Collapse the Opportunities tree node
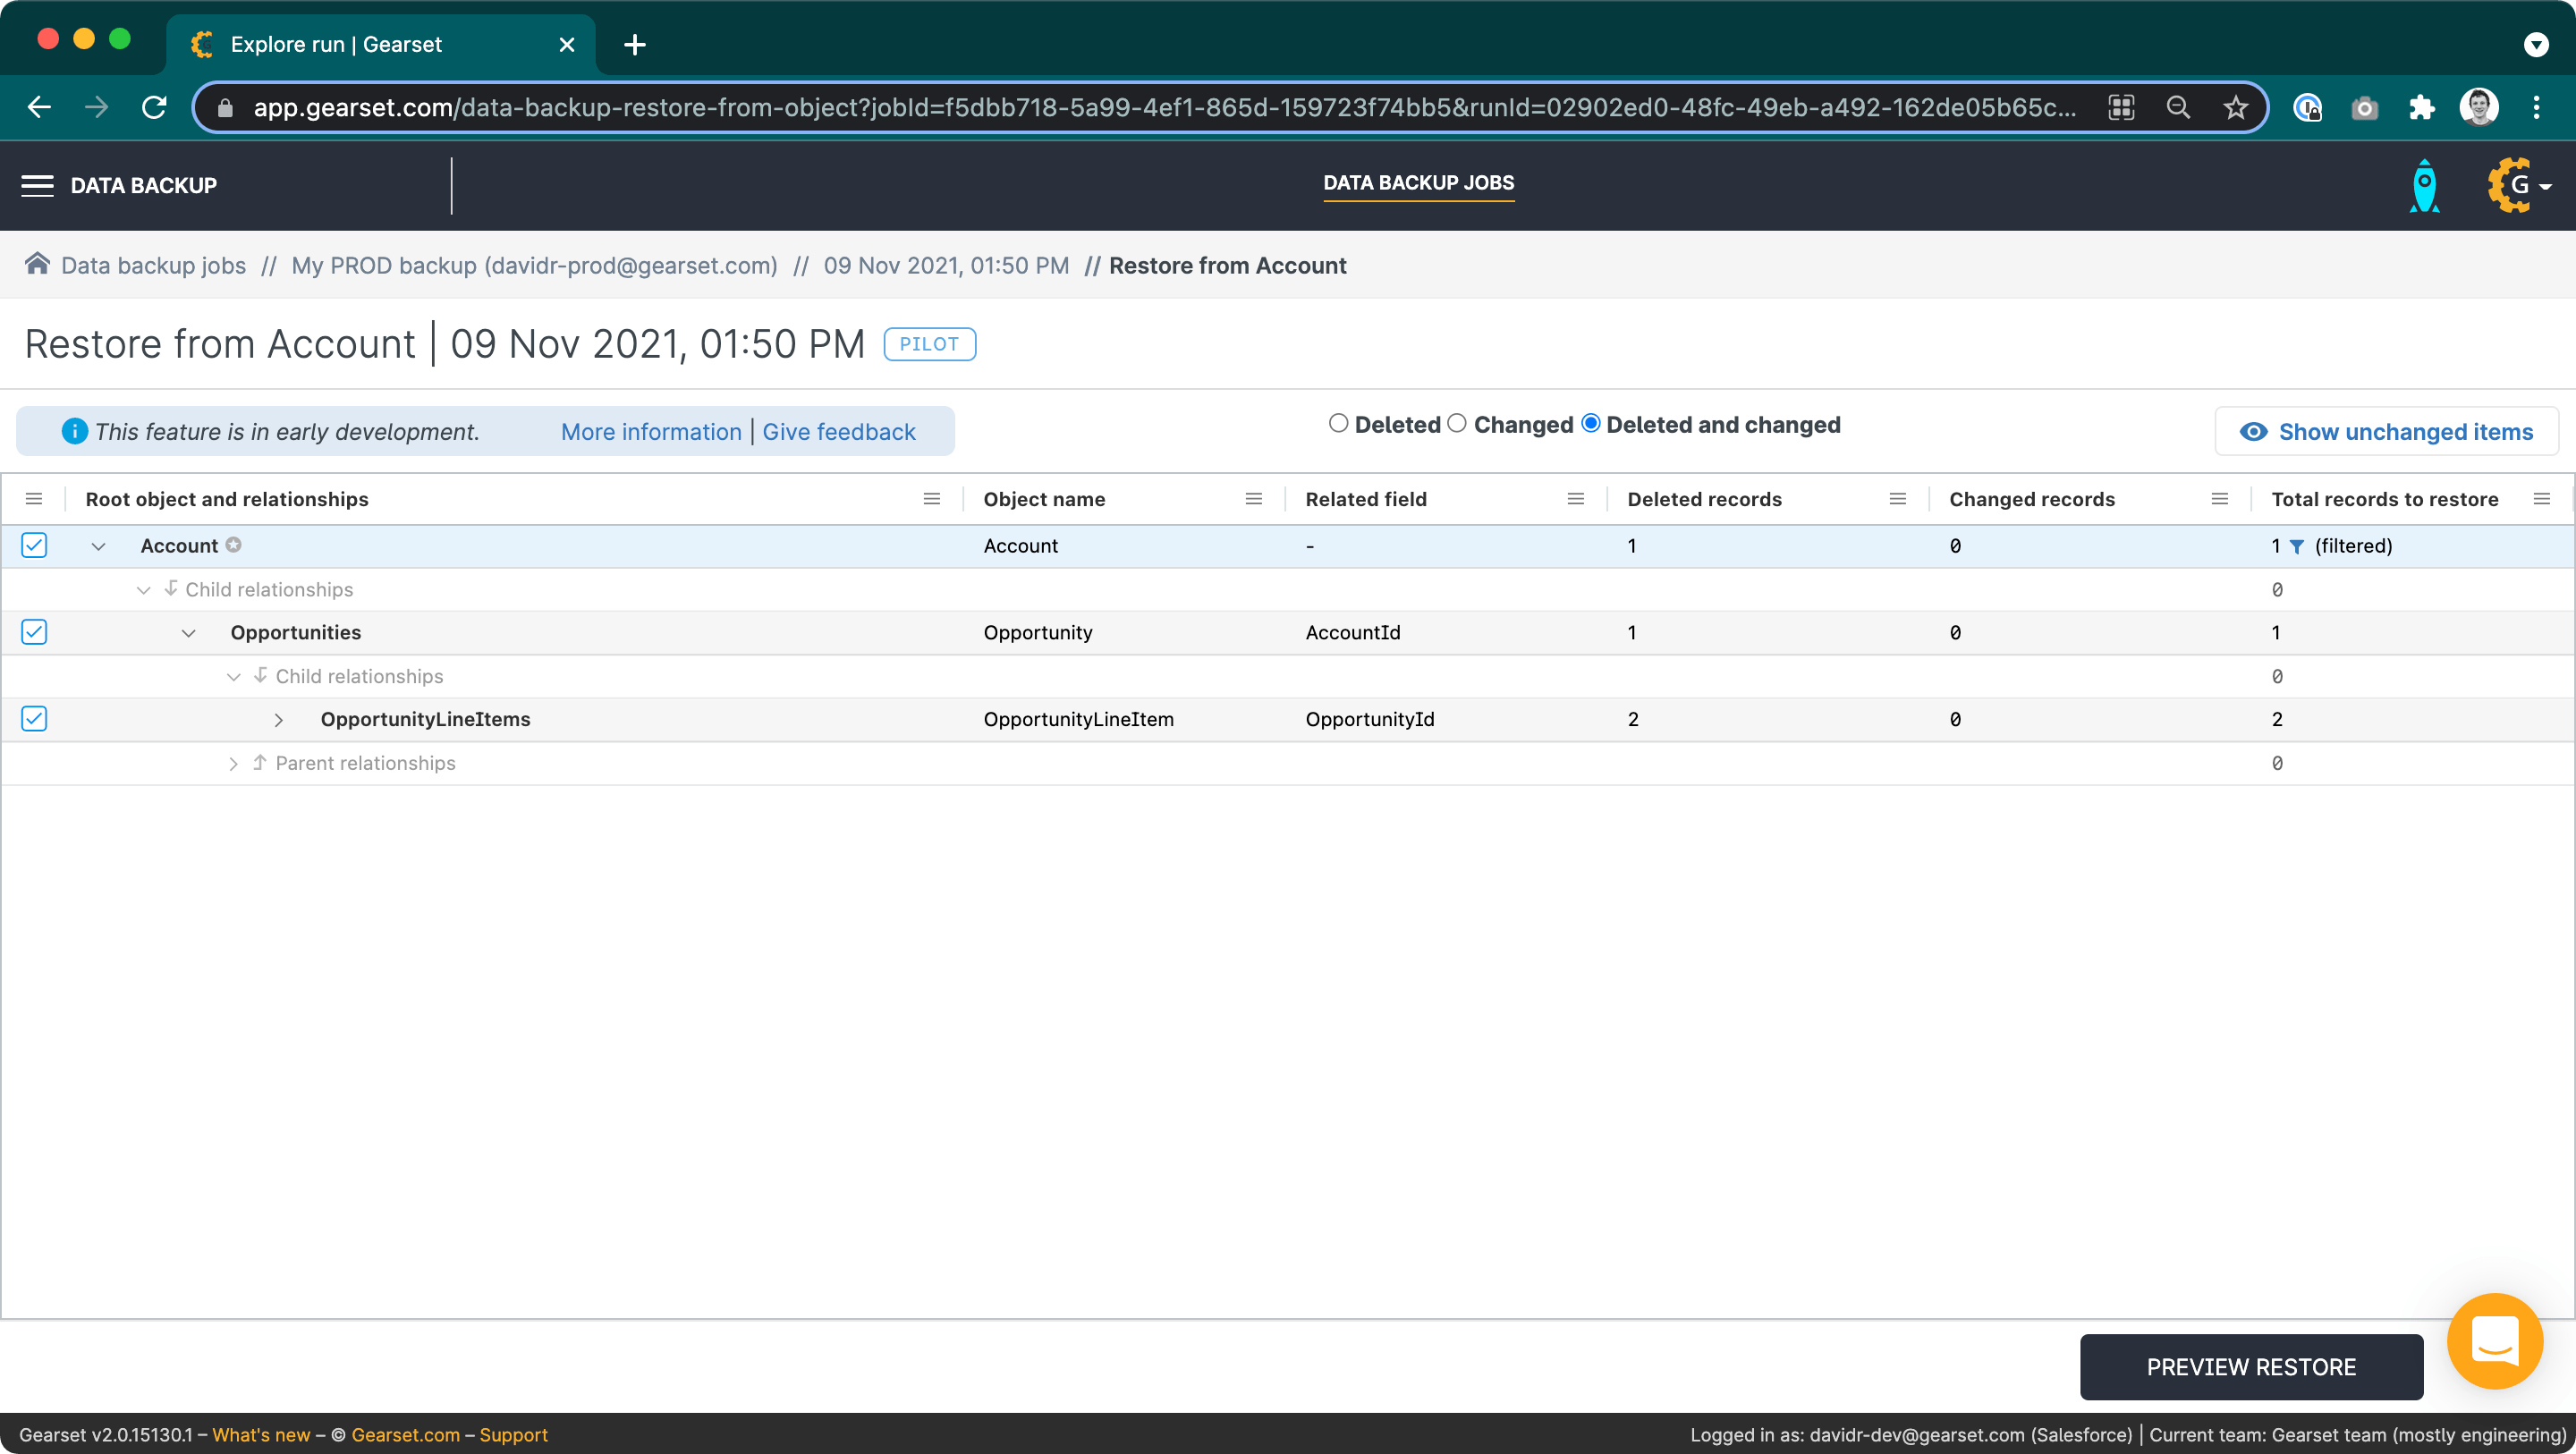Image resolution: width=2576 pixels, height=1454 pixels. coord(188,633)
